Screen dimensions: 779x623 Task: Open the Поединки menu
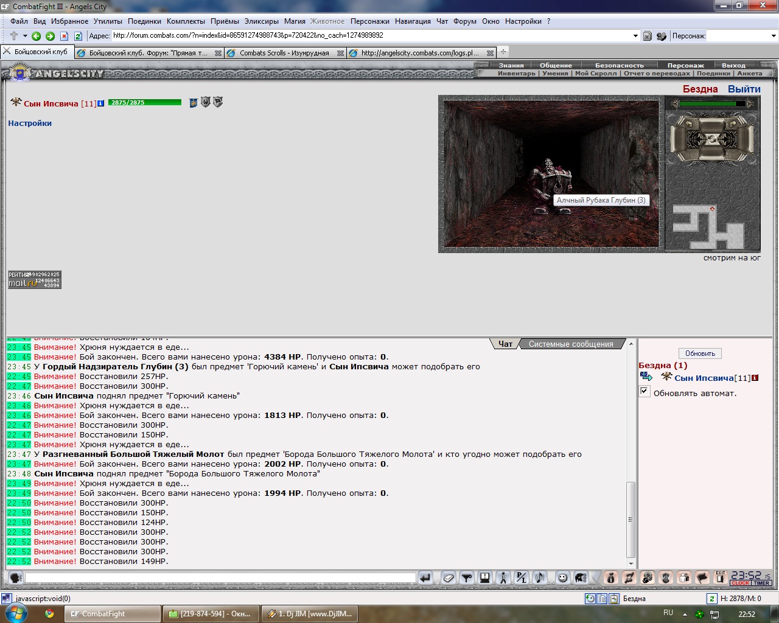[x=144, y=21]
